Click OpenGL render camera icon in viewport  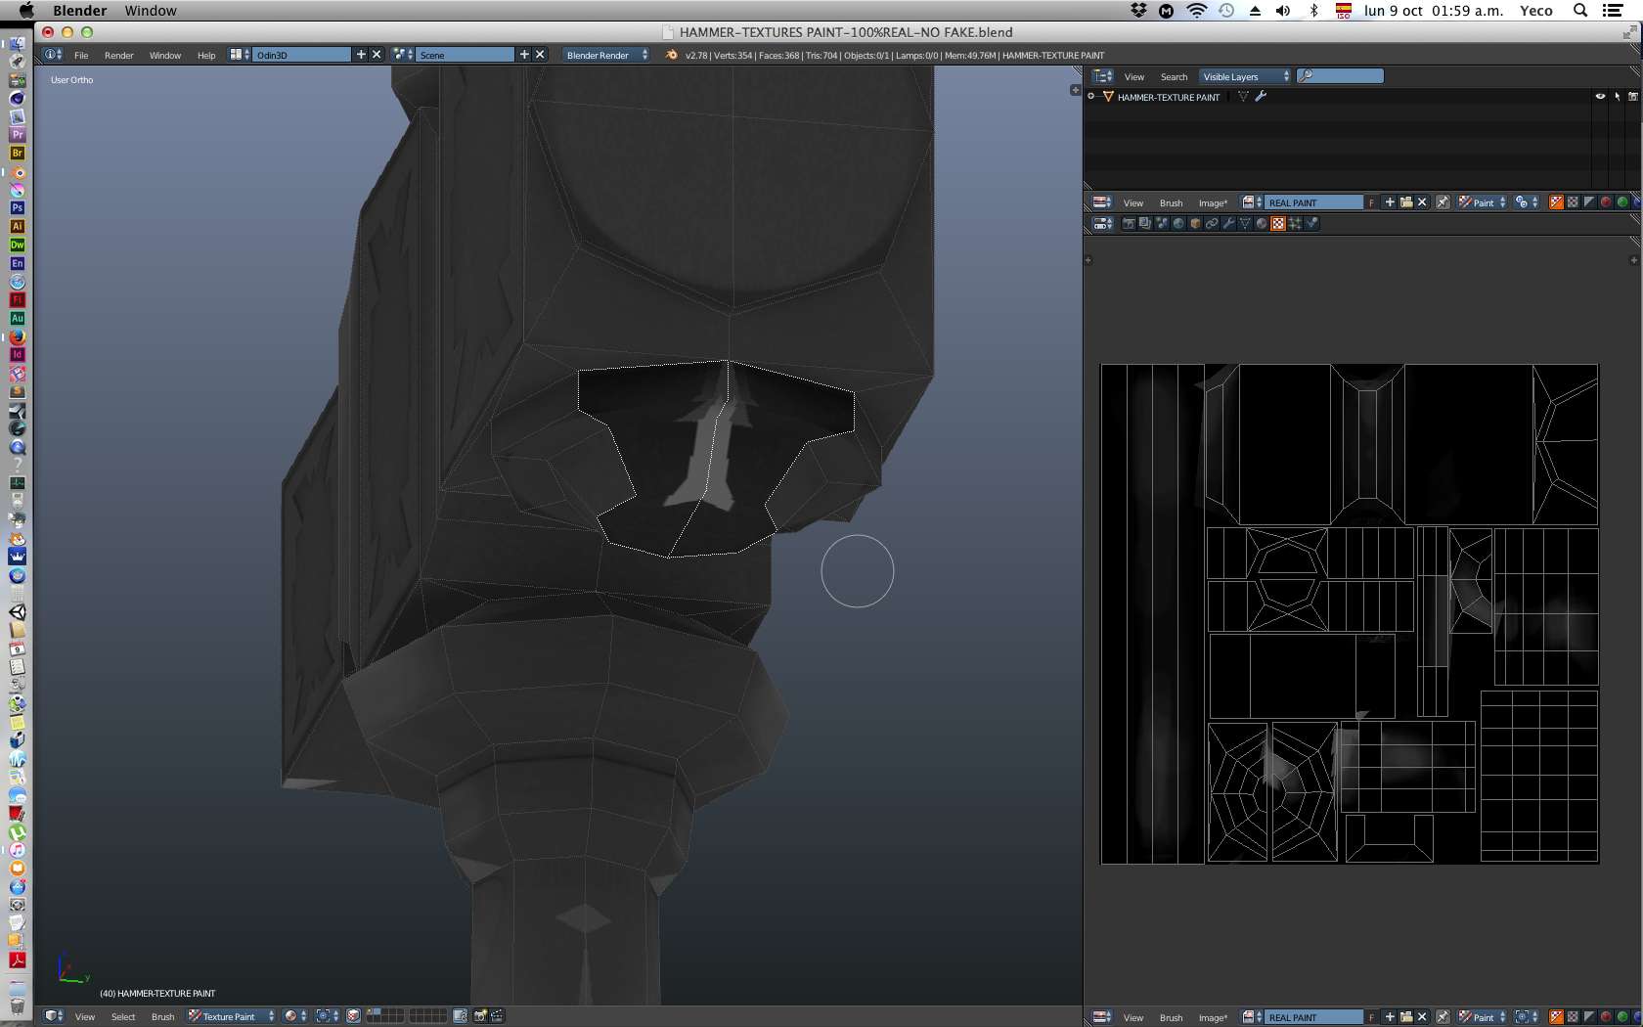(x=480, y=1016)
